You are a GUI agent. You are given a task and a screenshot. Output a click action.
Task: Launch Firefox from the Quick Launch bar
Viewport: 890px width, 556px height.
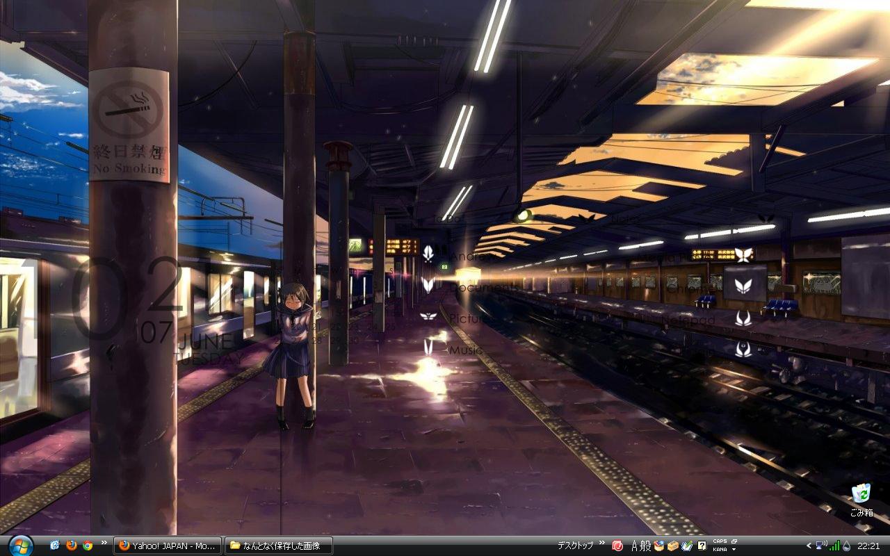click(71, 545)
